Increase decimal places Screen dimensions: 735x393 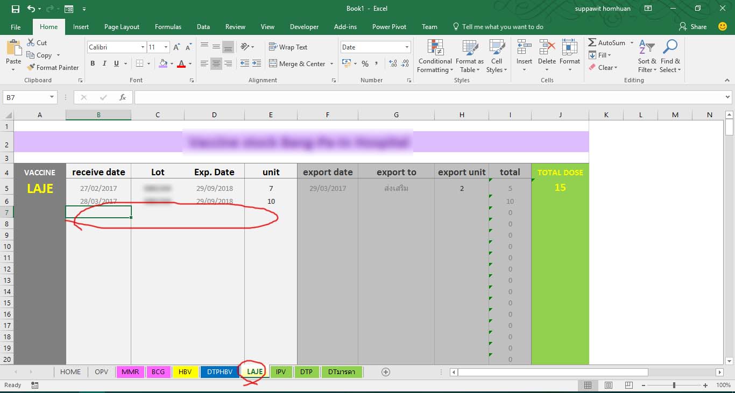(x=393, y=63)
